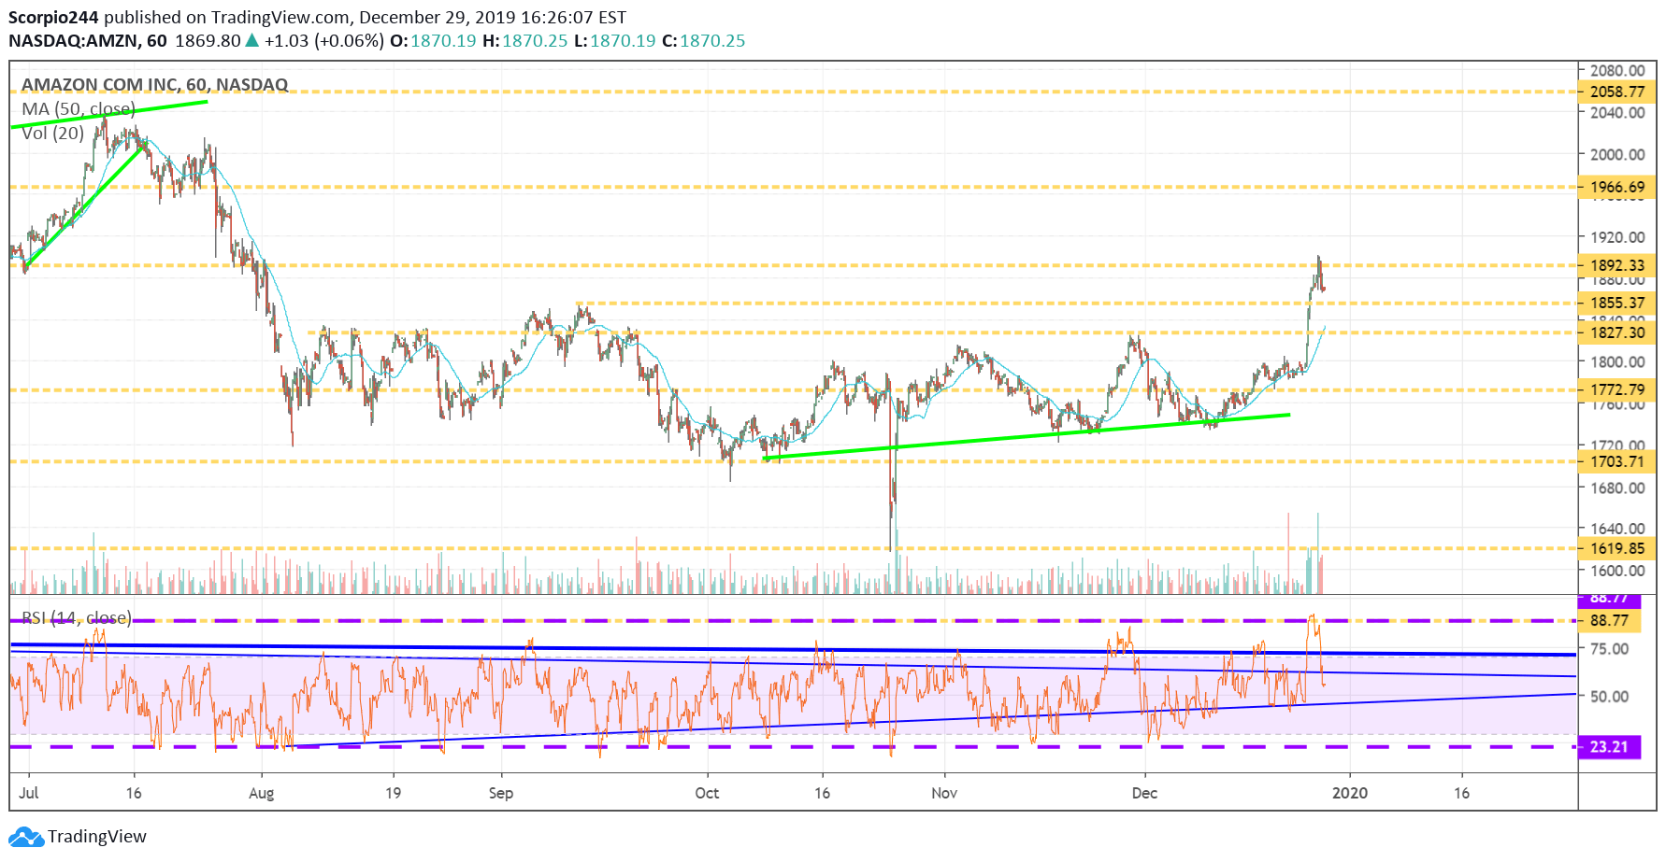1666x862 pixels.
Task: Select the 1772.79 price level label
Action: point(1617,389)
